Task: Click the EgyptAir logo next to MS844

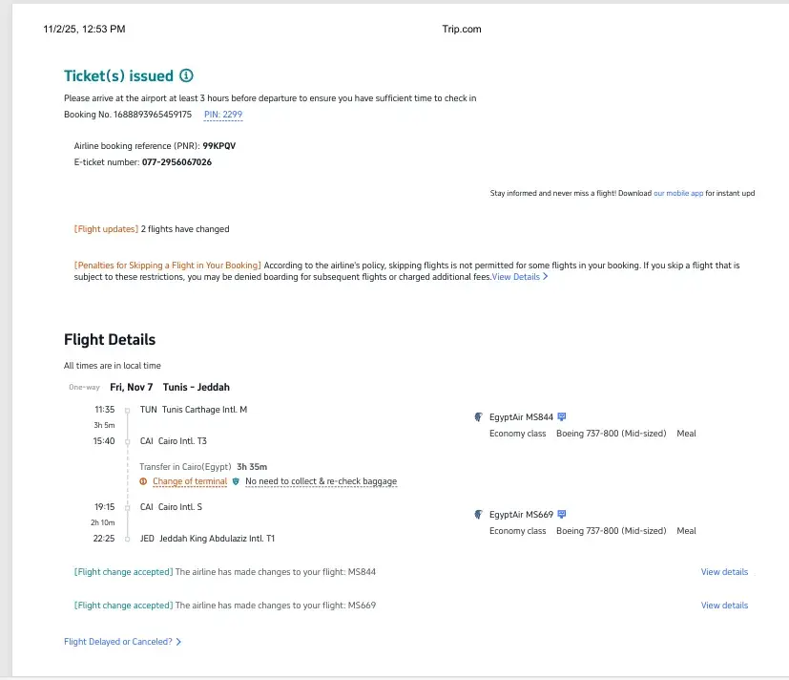Action: click(x=479, y=416)
